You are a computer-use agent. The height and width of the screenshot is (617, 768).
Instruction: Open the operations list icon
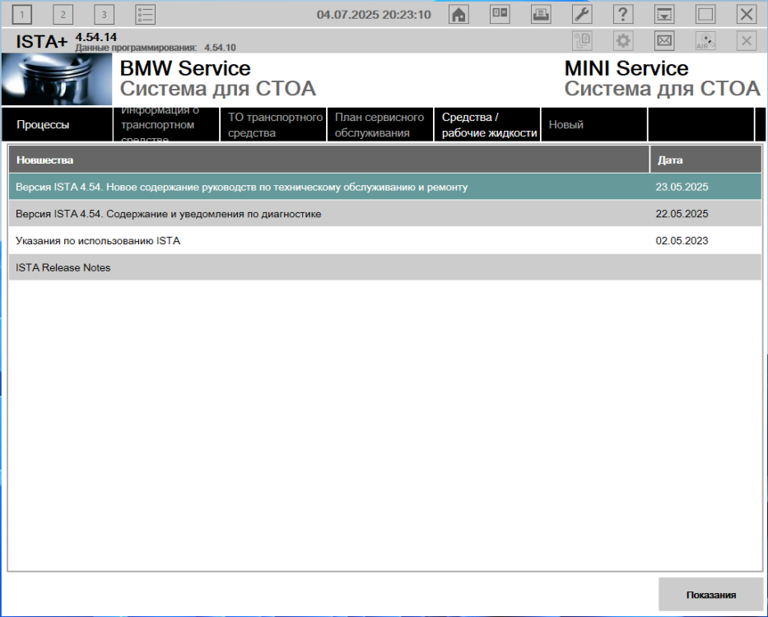[x=145, y=14]
